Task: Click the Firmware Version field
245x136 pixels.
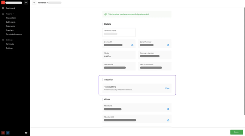Action: pyautogui.click(x=155, y=55)
